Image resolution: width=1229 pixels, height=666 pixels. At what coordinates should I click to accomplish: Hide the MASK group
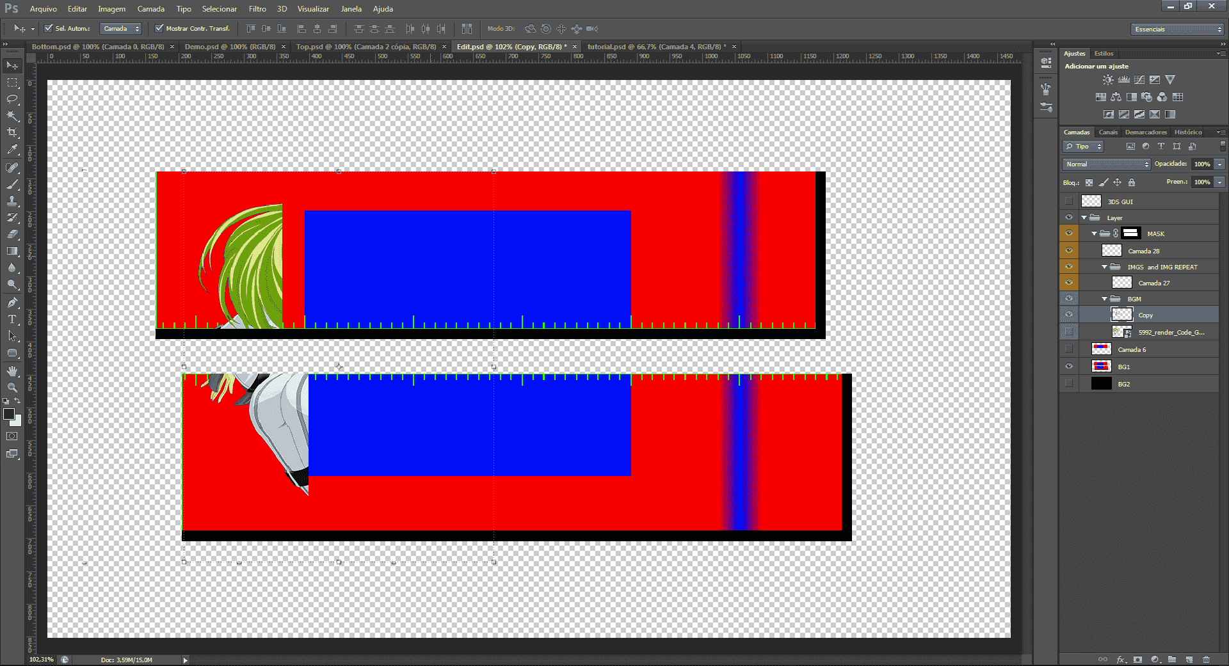(1069, 234)
